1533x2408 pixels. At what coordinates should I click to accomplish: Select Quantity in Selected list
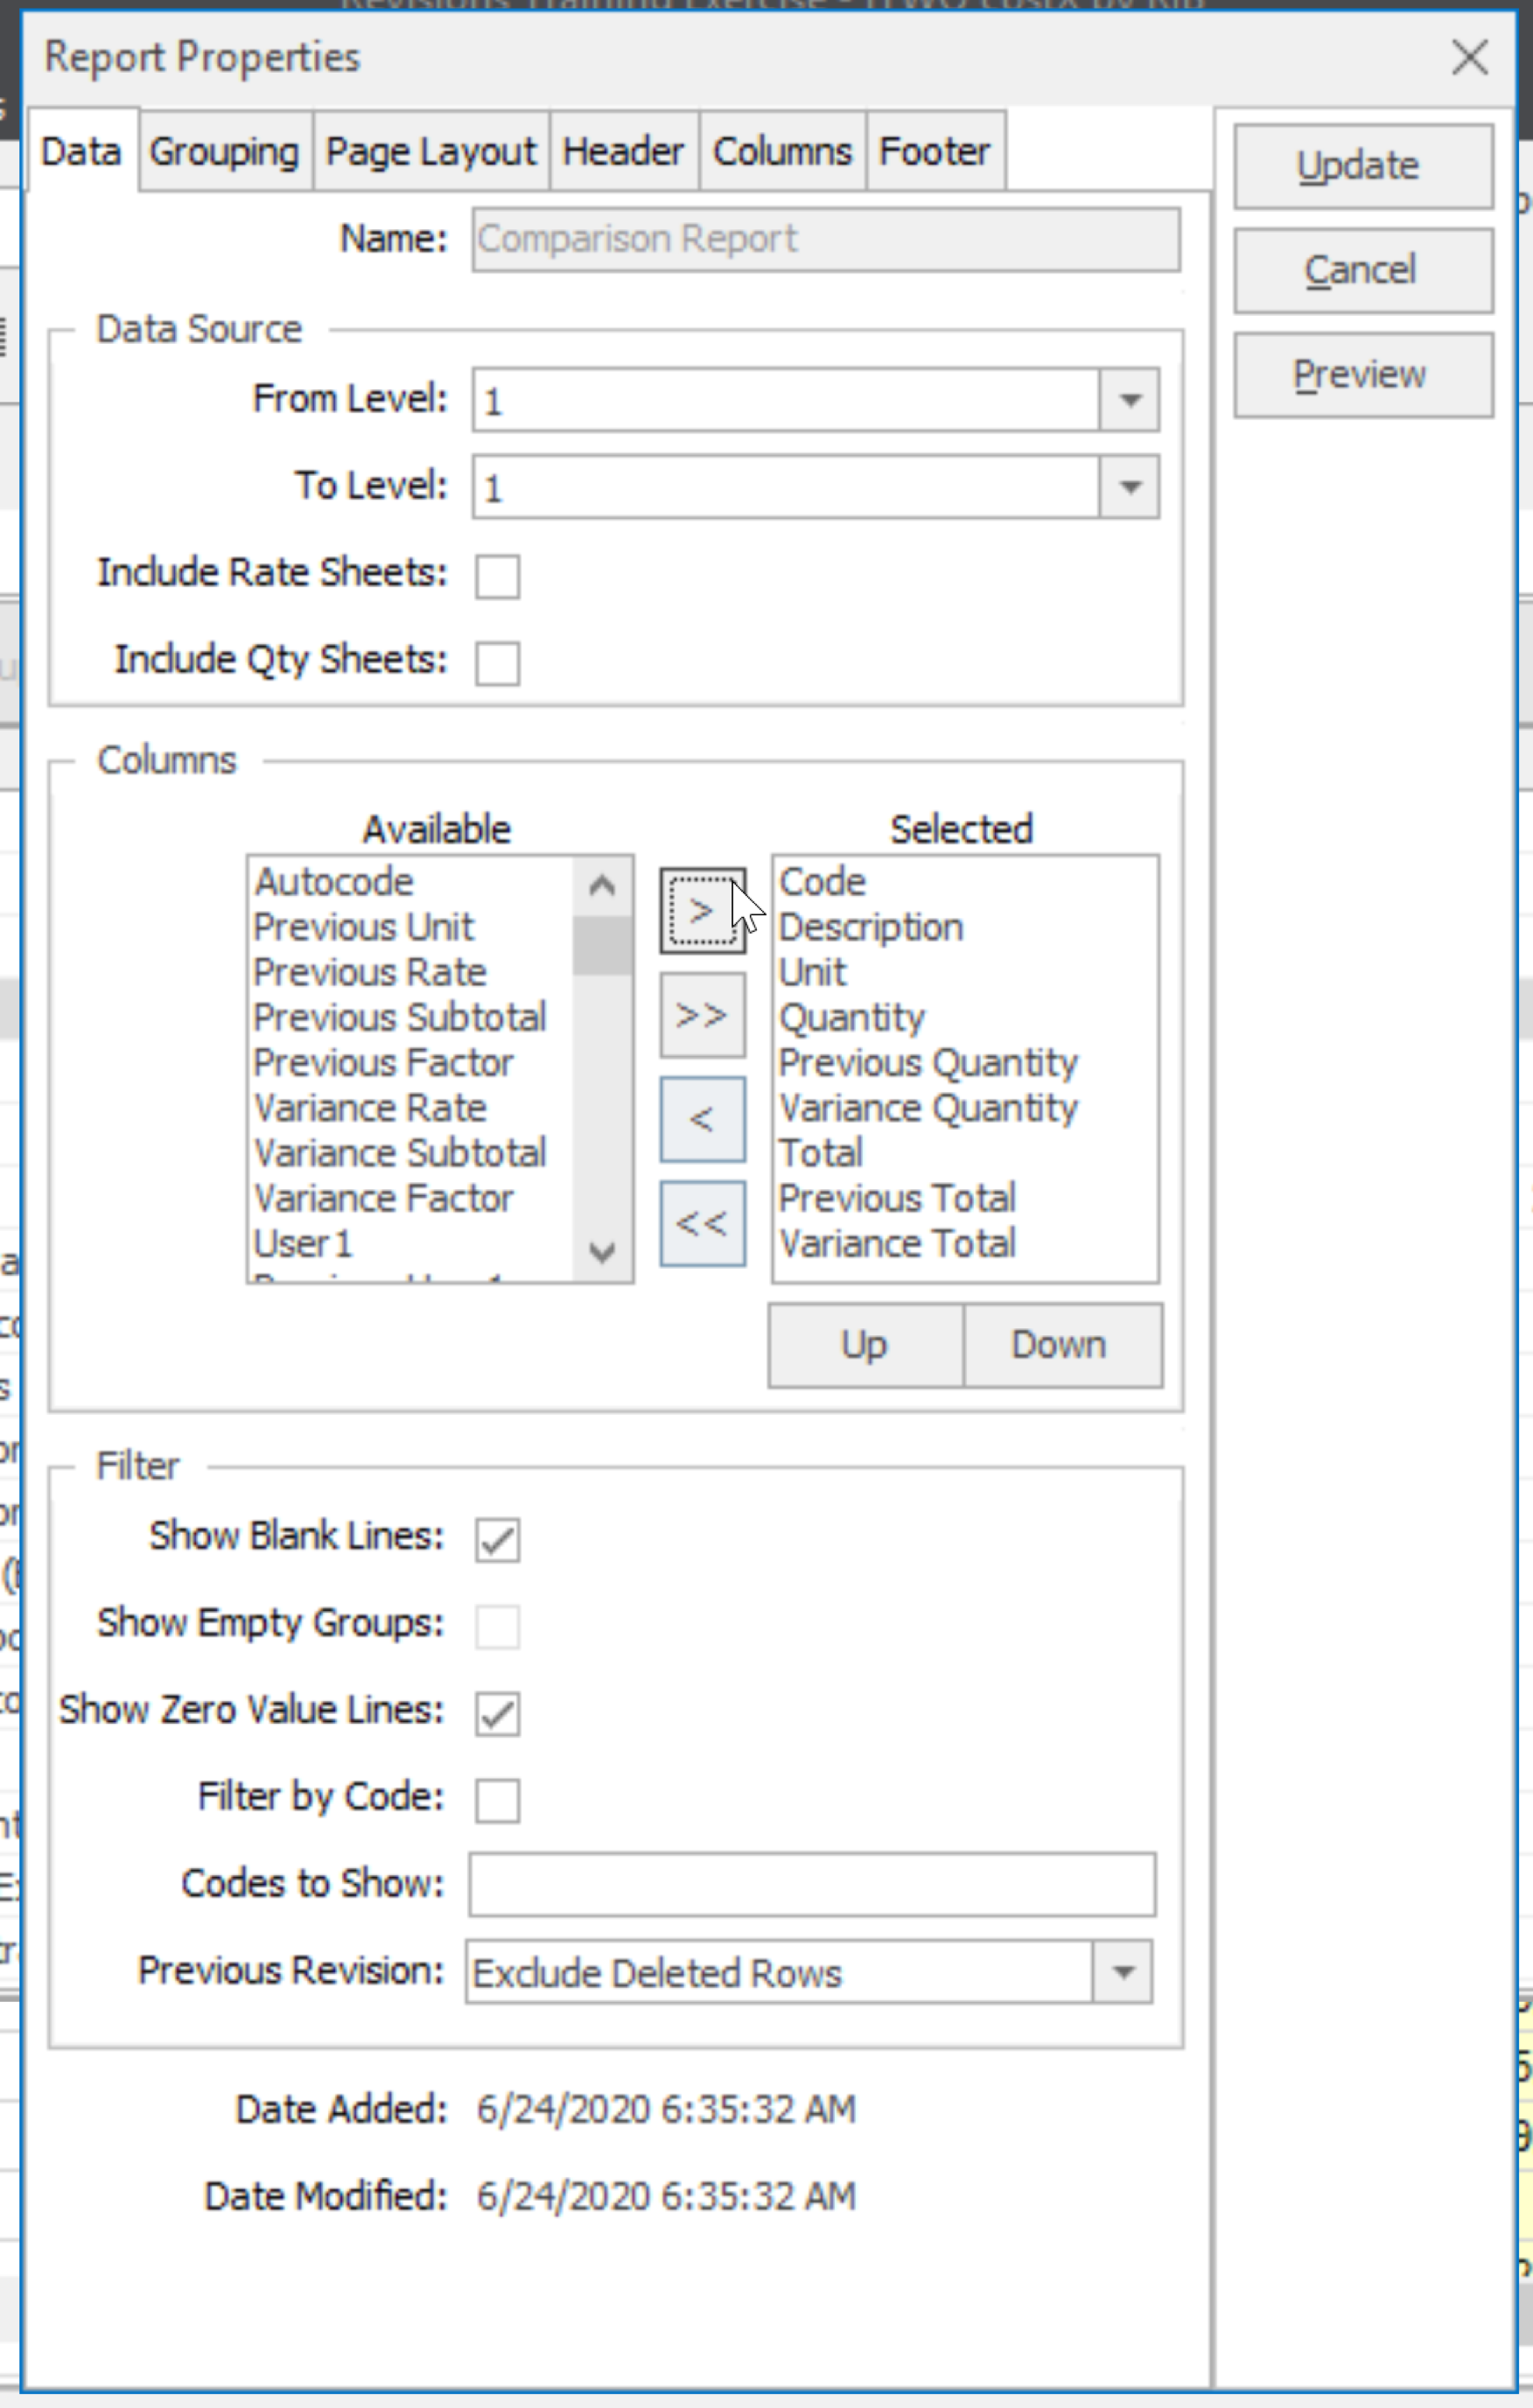[x=852, y=1017]
